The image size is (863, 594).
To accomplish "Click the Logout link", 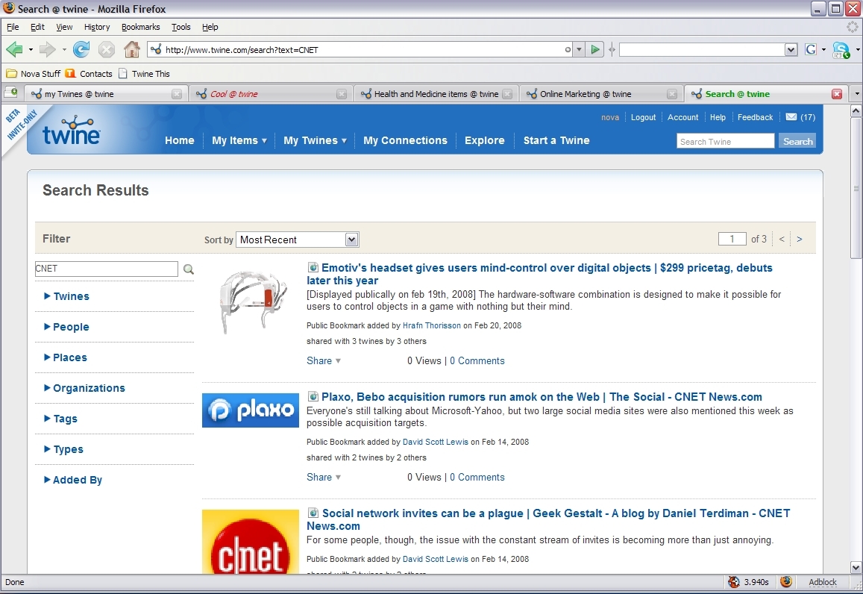I will tap(644, 117).
